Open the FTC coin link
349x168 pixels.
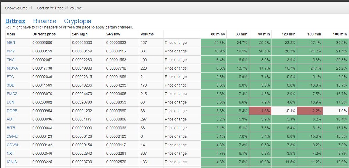[x=10, y=77]
